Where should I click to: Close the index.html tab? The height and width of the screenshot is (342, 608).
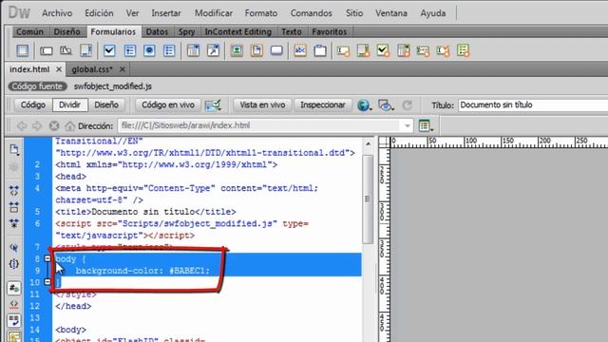[59, 69]
